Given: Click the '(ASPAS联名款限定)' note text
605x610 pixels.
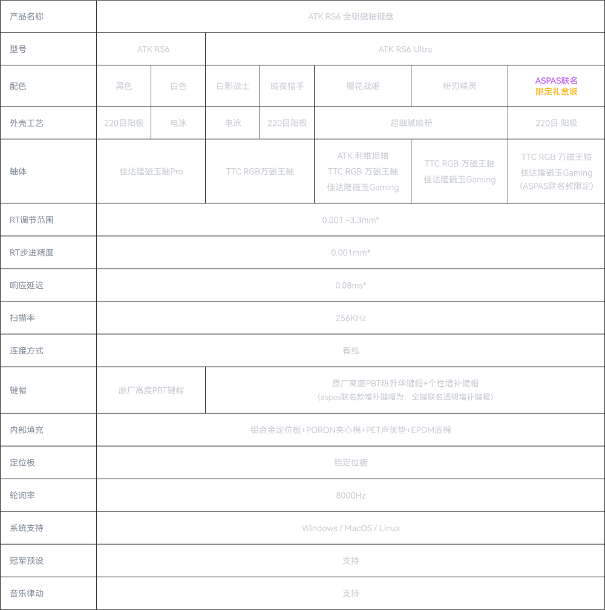Looking at the screenshot, I should coord(556,186).
